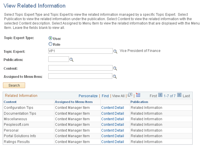Sort by Assigned to Menu Item column
205x150 pixels.
coord(74,102)
